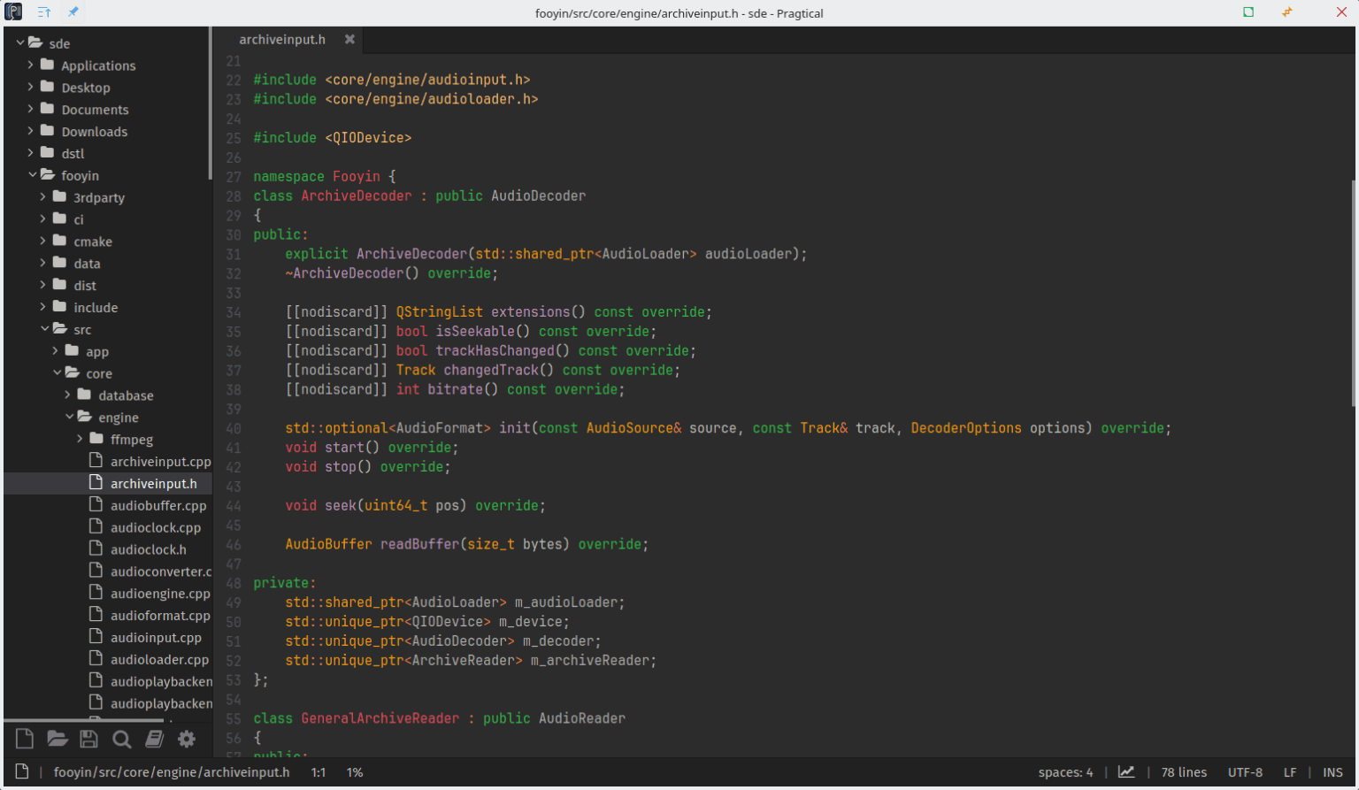Close the archiveinput.h tab
The height and width of the screenshot is (790, 1359).
349,40
